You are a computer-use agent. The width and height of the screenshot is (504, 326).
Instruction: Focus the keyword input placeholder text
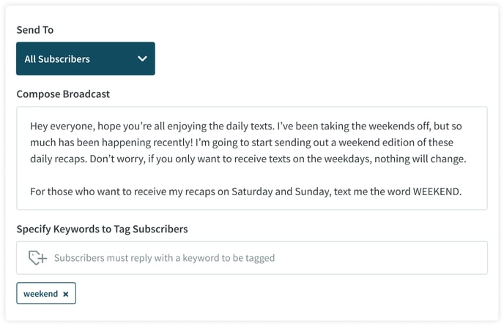tap(164, 258)
